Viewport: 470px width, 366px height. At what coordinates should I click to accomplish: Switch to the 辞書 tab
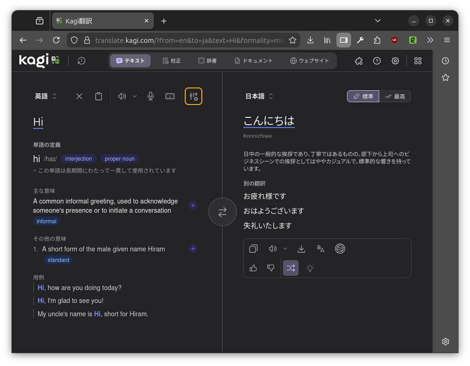[207, 61]
